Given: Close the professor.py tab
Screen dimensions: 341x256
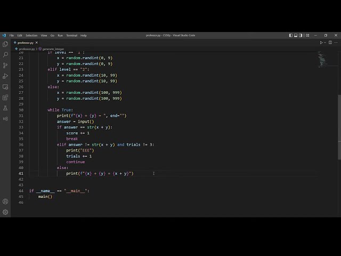Looking at the screenshot, I should 37,43.
